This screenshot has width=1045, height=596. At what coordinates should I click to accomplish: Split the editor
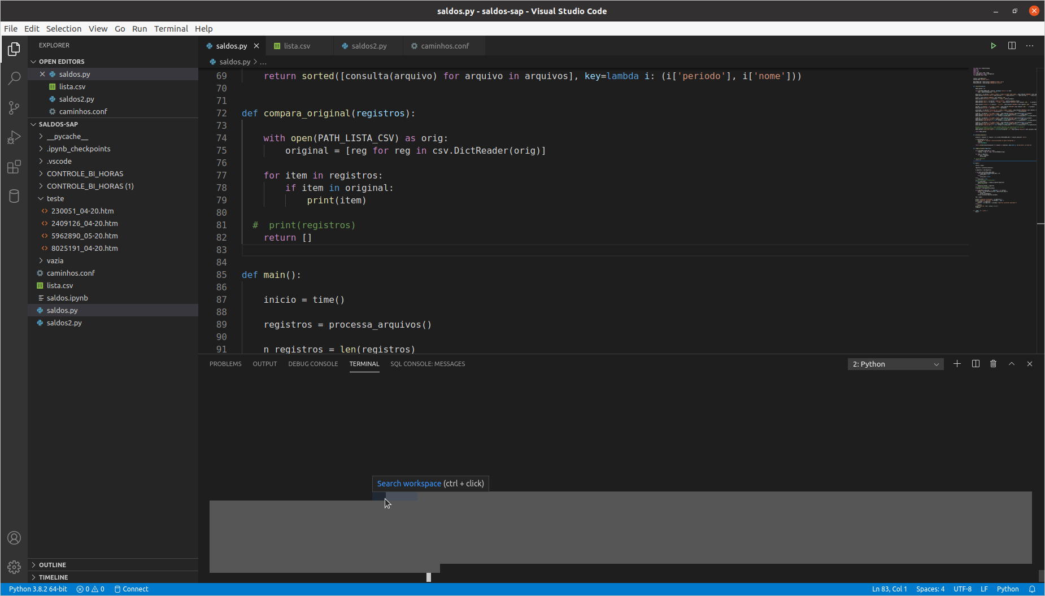click(1012, 46)
